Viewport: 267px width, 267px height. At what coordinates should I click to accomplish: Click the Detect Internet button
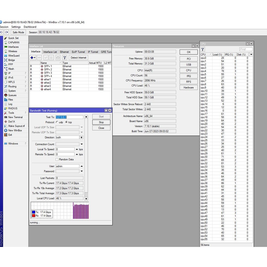tap(78, 58)
